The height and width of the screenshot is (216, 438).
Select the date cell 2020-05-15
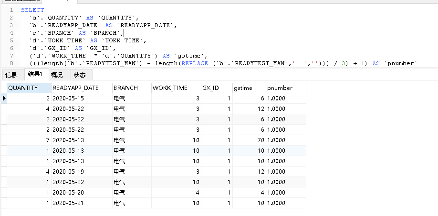click(x=82, y=98)
